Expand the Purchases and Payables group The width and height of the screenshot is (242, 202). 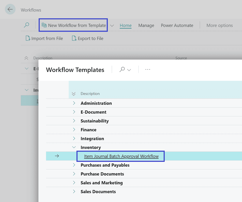coord(74,165)
